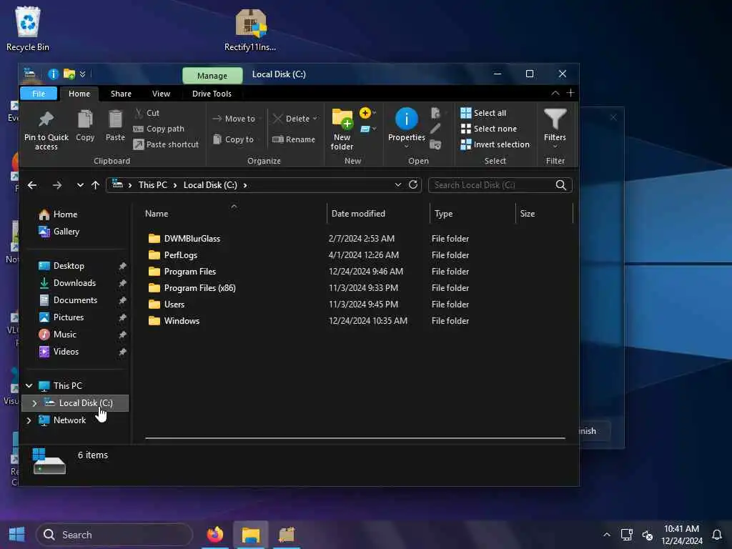Click the Edit pencil icon in ribbon

[x=435, y=129]
